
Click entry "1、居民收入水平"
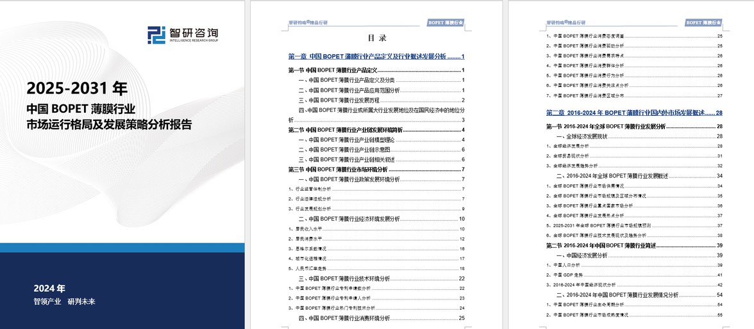(x=376, y=229)
